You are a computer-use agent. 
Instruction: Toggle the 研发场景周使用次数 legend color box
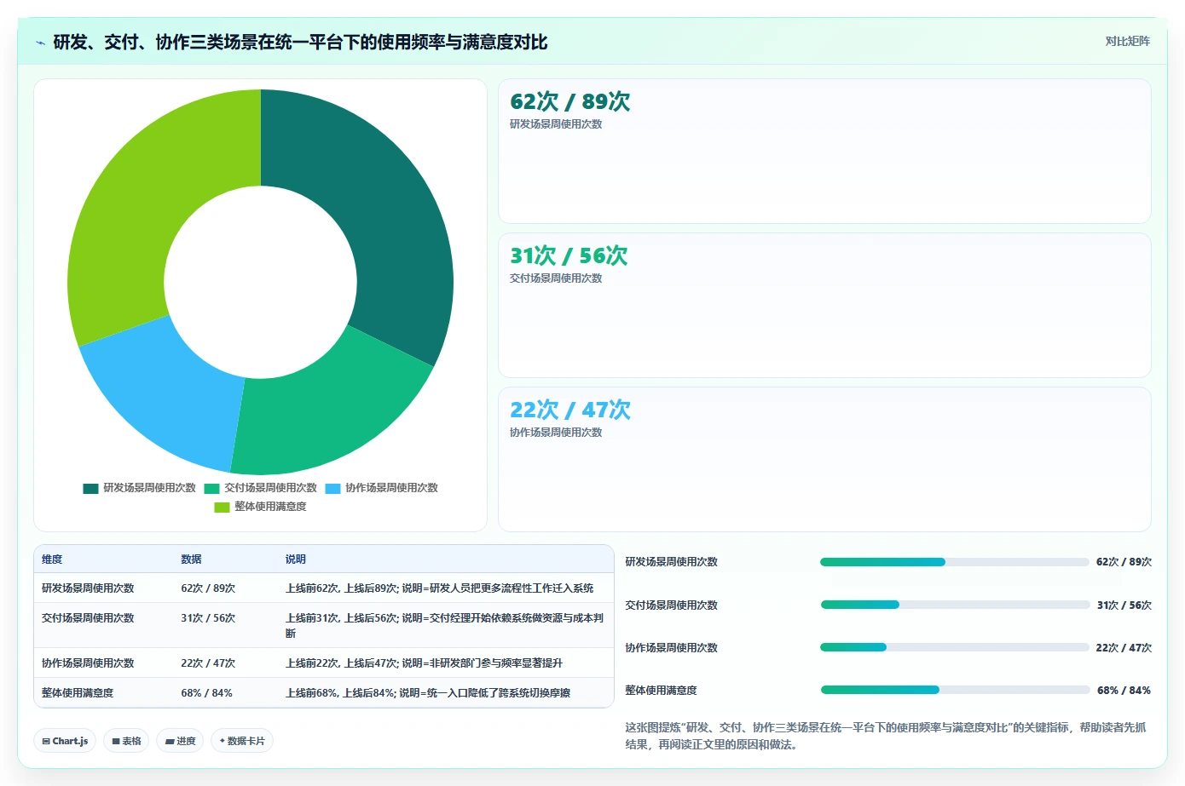[x=90, y=488]
